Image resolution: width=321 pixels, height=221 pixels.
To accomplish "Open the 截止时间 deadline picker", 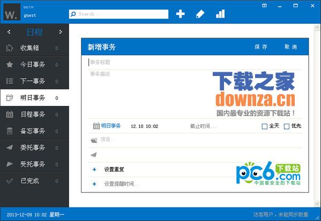I will click(x=203, y=126).
